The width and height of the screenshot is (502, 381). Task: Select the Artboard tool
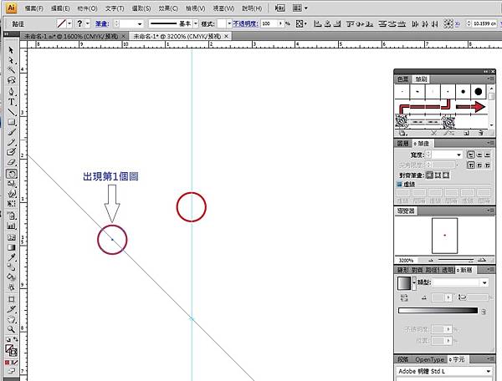pos(11,299)
